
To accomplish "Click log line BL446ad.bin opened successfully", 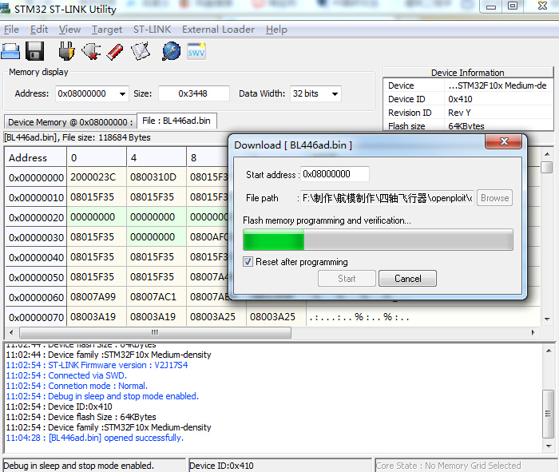I will 95,438.
